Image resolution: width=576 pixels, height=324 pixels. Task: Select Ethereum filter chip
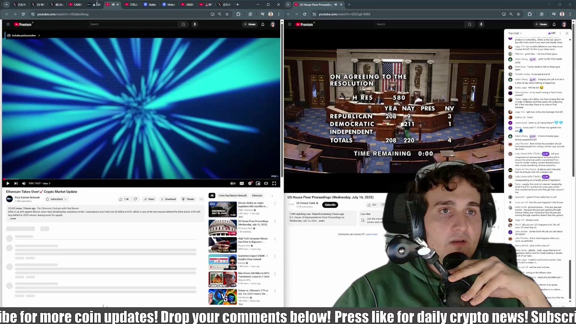pos(257,195)
